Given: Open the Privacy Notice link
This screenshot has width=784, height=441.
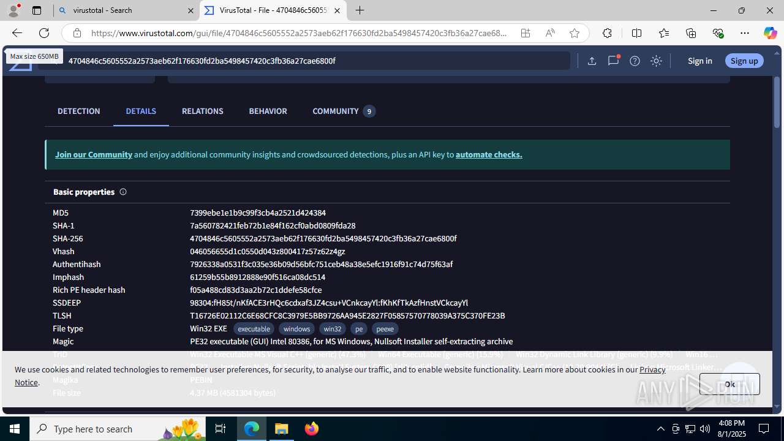Looking at the screenshot, I should point(652,369).
